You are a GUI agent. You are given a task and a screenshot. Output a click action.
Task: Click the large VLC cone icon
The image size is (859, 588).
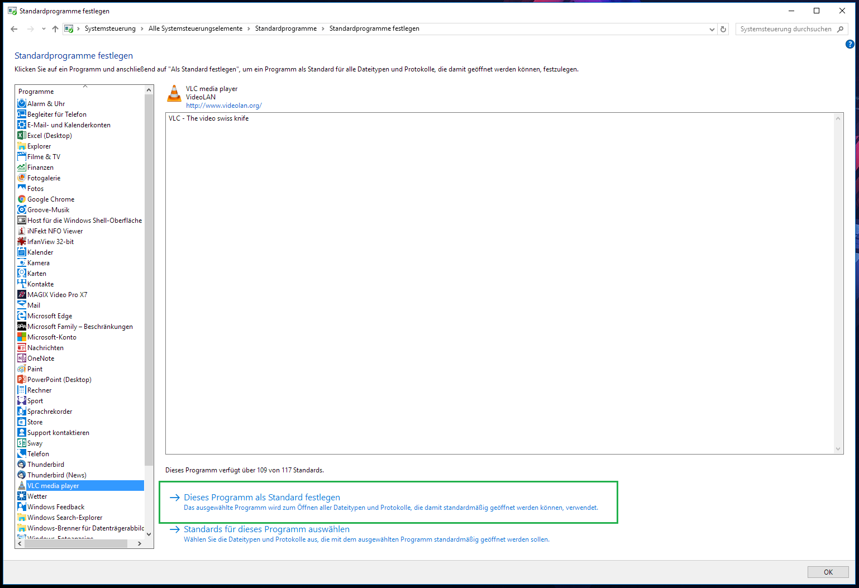(x=174, y=94)
